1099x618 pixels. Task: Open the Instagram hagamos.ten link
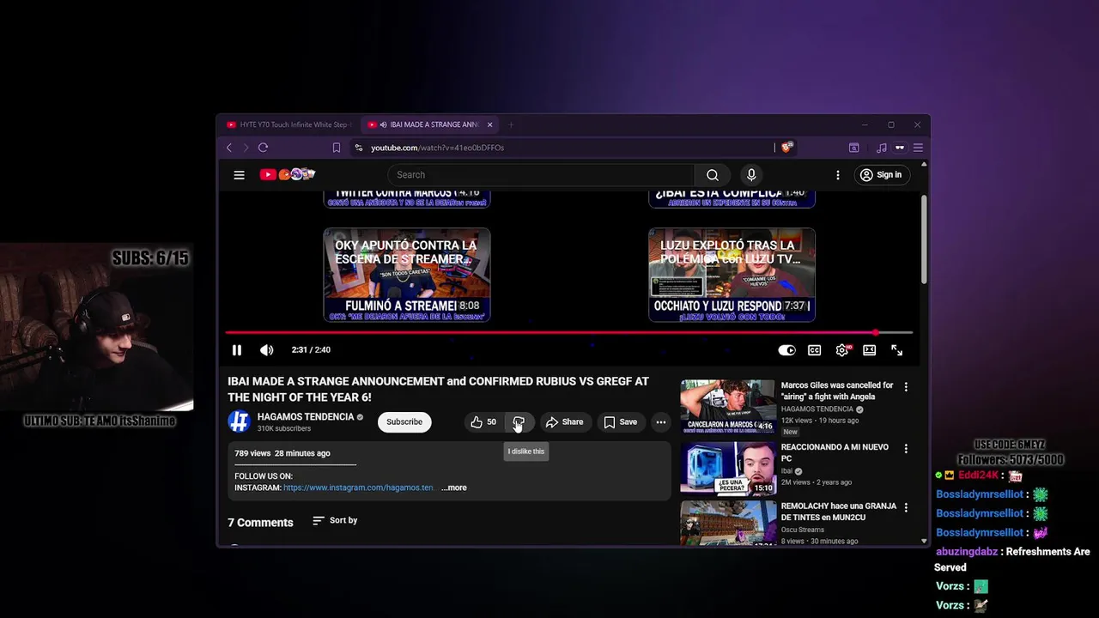click(358, 488)
